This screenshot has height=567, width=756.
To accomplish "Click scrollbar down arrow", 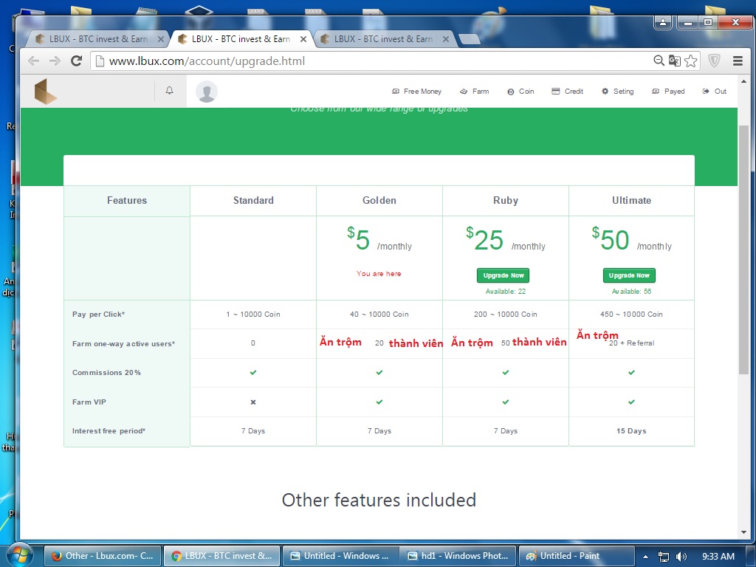I will [x=743, y=532].
